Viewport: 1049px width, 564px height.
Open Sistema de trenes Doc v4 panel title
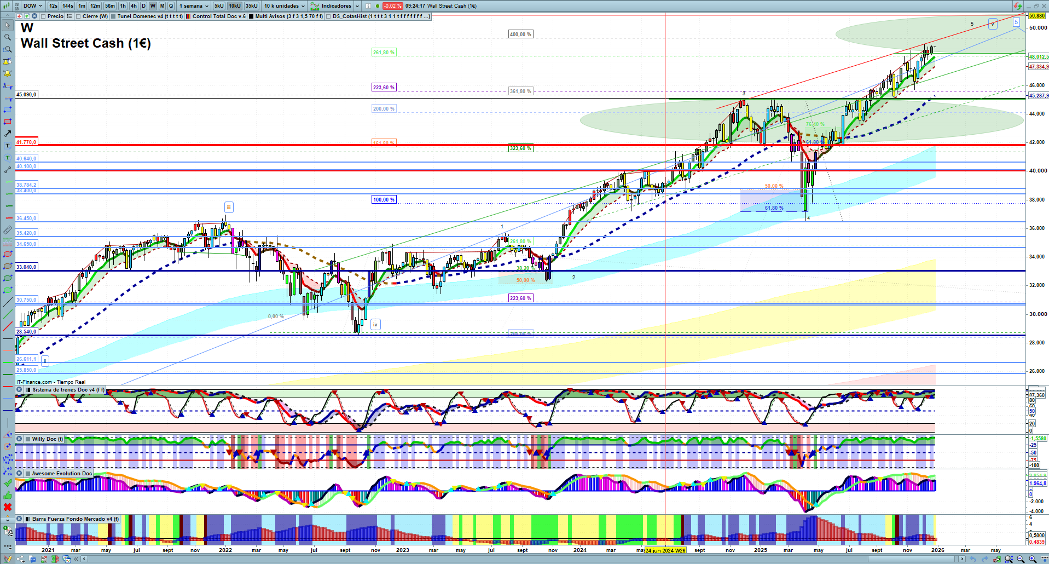point(68,390)
